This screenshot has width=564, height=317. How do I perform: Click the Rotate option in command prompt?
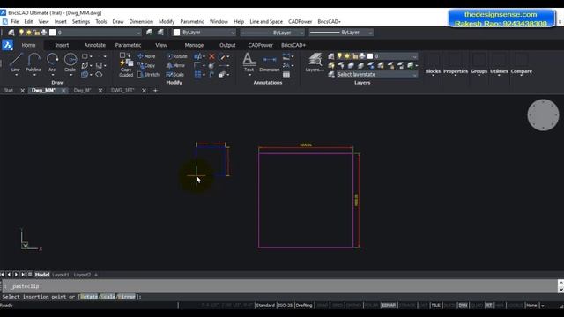click(89, 297)
